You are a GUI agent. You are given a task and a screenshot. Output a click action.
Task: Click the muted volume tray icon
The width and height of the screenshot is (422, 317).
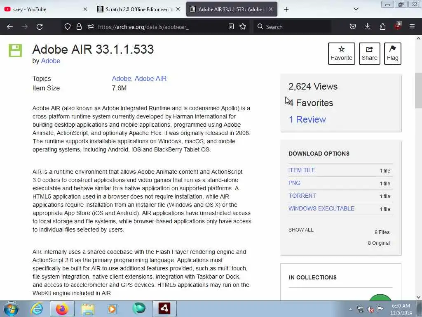coord(370,310)
